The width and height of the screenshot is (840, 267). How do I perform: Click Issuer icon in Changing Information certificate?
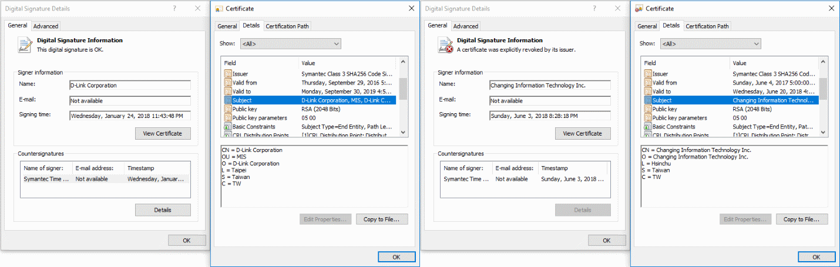(x=648, y=74)
